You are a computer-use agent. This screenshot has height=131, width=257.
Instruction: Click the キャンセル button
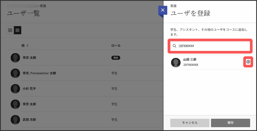pyautogui.click(x=190, y=123)
